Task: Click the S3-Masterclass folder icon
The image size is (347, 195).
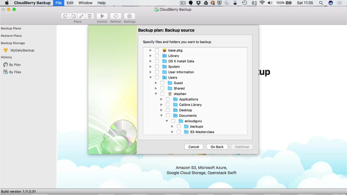Action: tap(186, 132)
